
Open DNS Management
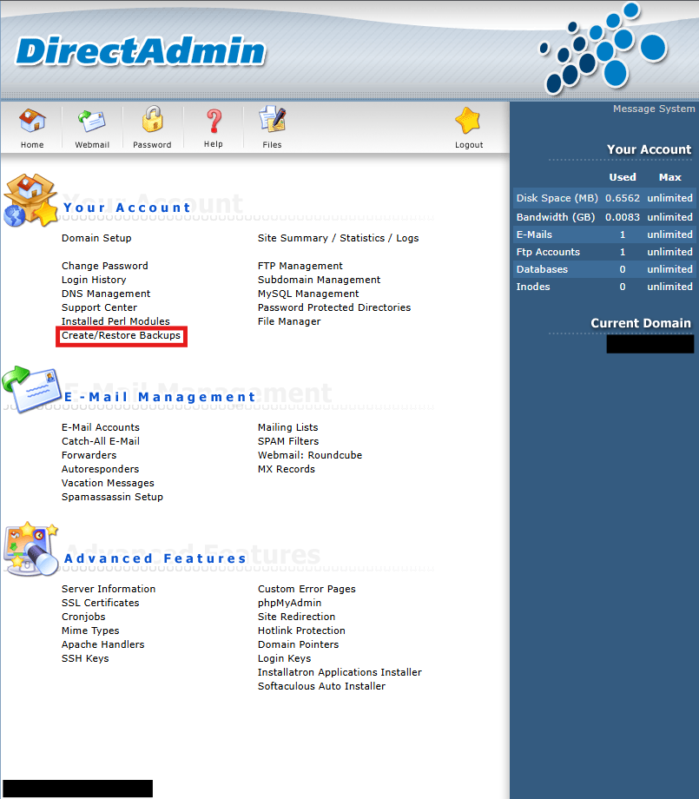tap(106, 294)
